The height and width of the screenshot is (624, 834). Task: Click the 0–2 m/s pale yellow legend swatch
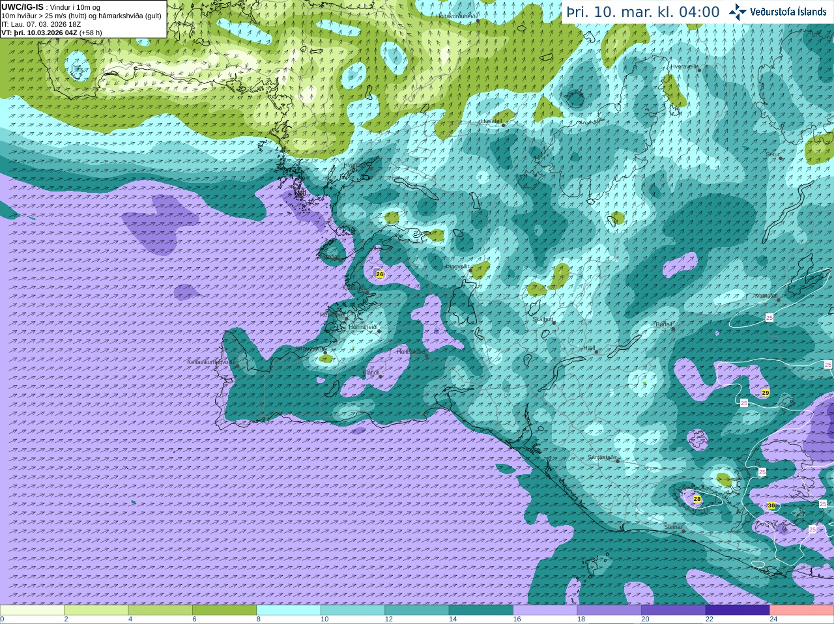pos(32,610)
